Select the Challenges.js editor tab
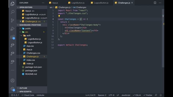The image size is (173, 97). (x=124, y=3)
